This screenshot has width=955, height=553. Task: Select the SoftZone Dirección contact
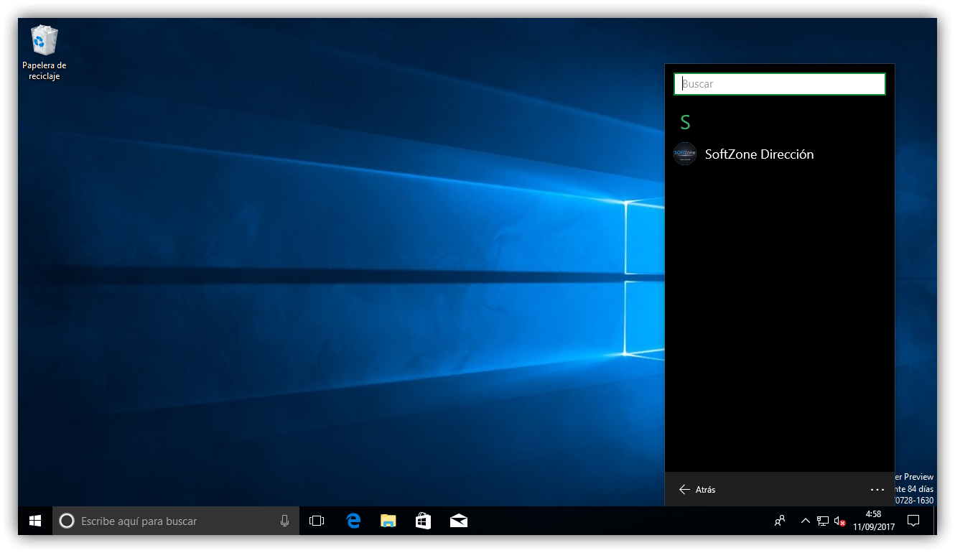coord(759,154)
